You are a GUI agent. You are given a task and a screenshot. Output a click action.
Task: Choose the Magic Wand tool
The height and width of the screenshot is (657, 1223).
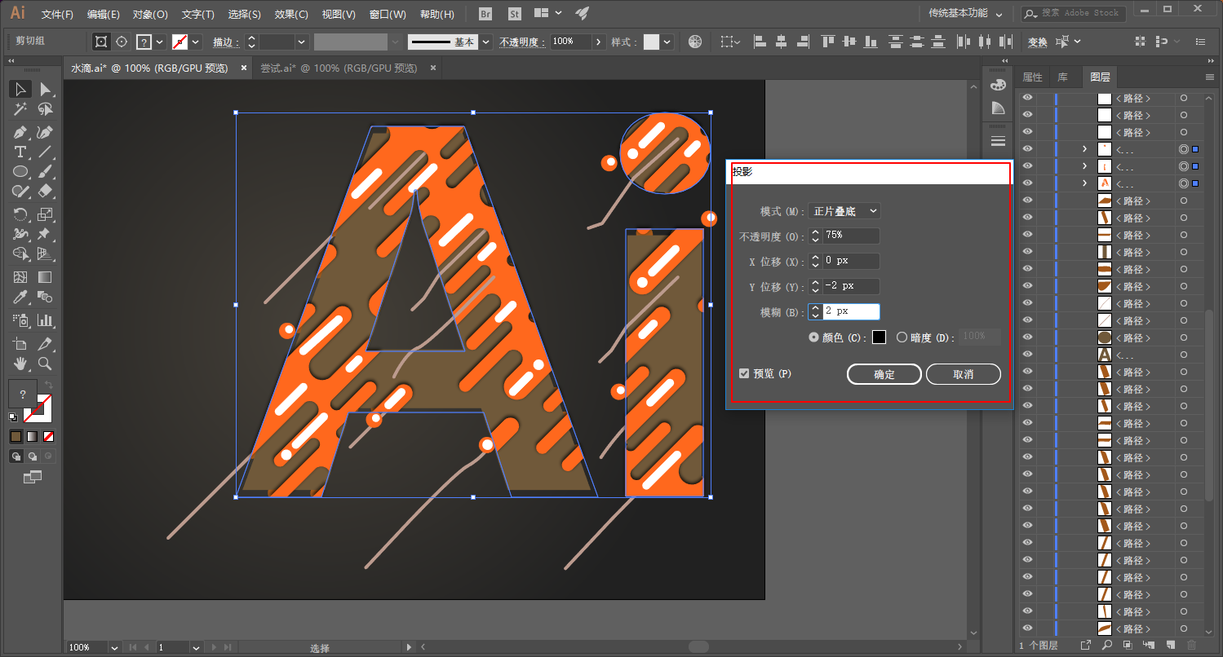coord(20,109)
